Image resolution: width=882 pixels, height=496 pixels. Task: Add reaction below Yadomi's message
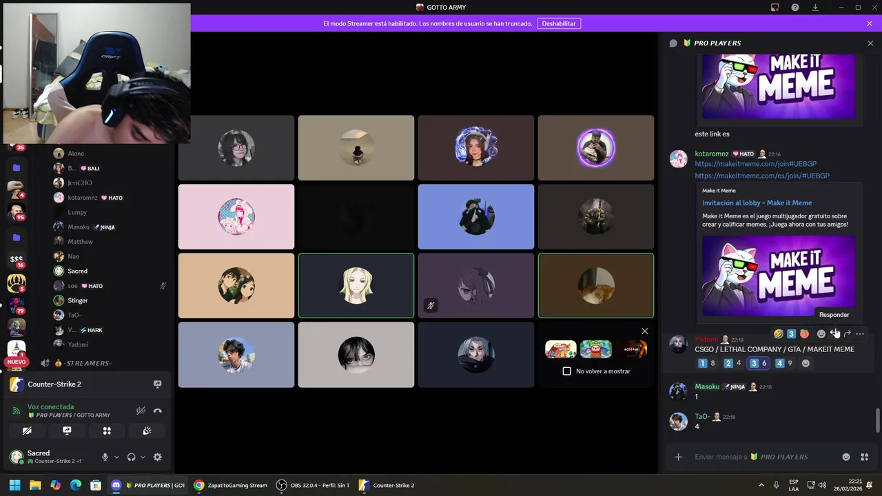tap(806, 363)
